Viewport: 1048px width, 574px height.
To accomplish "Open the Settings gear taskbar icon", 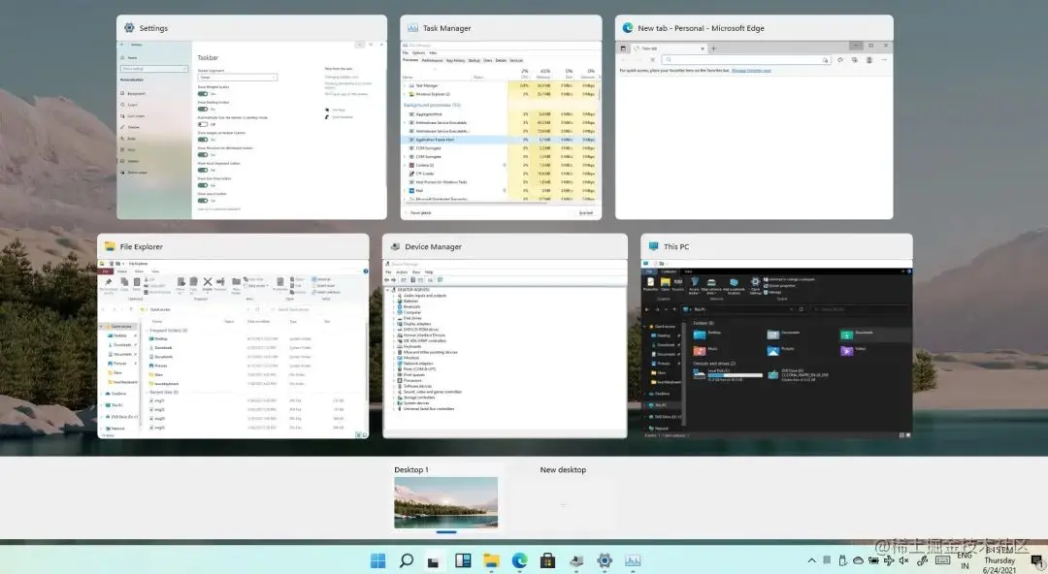I will [605, 560].
